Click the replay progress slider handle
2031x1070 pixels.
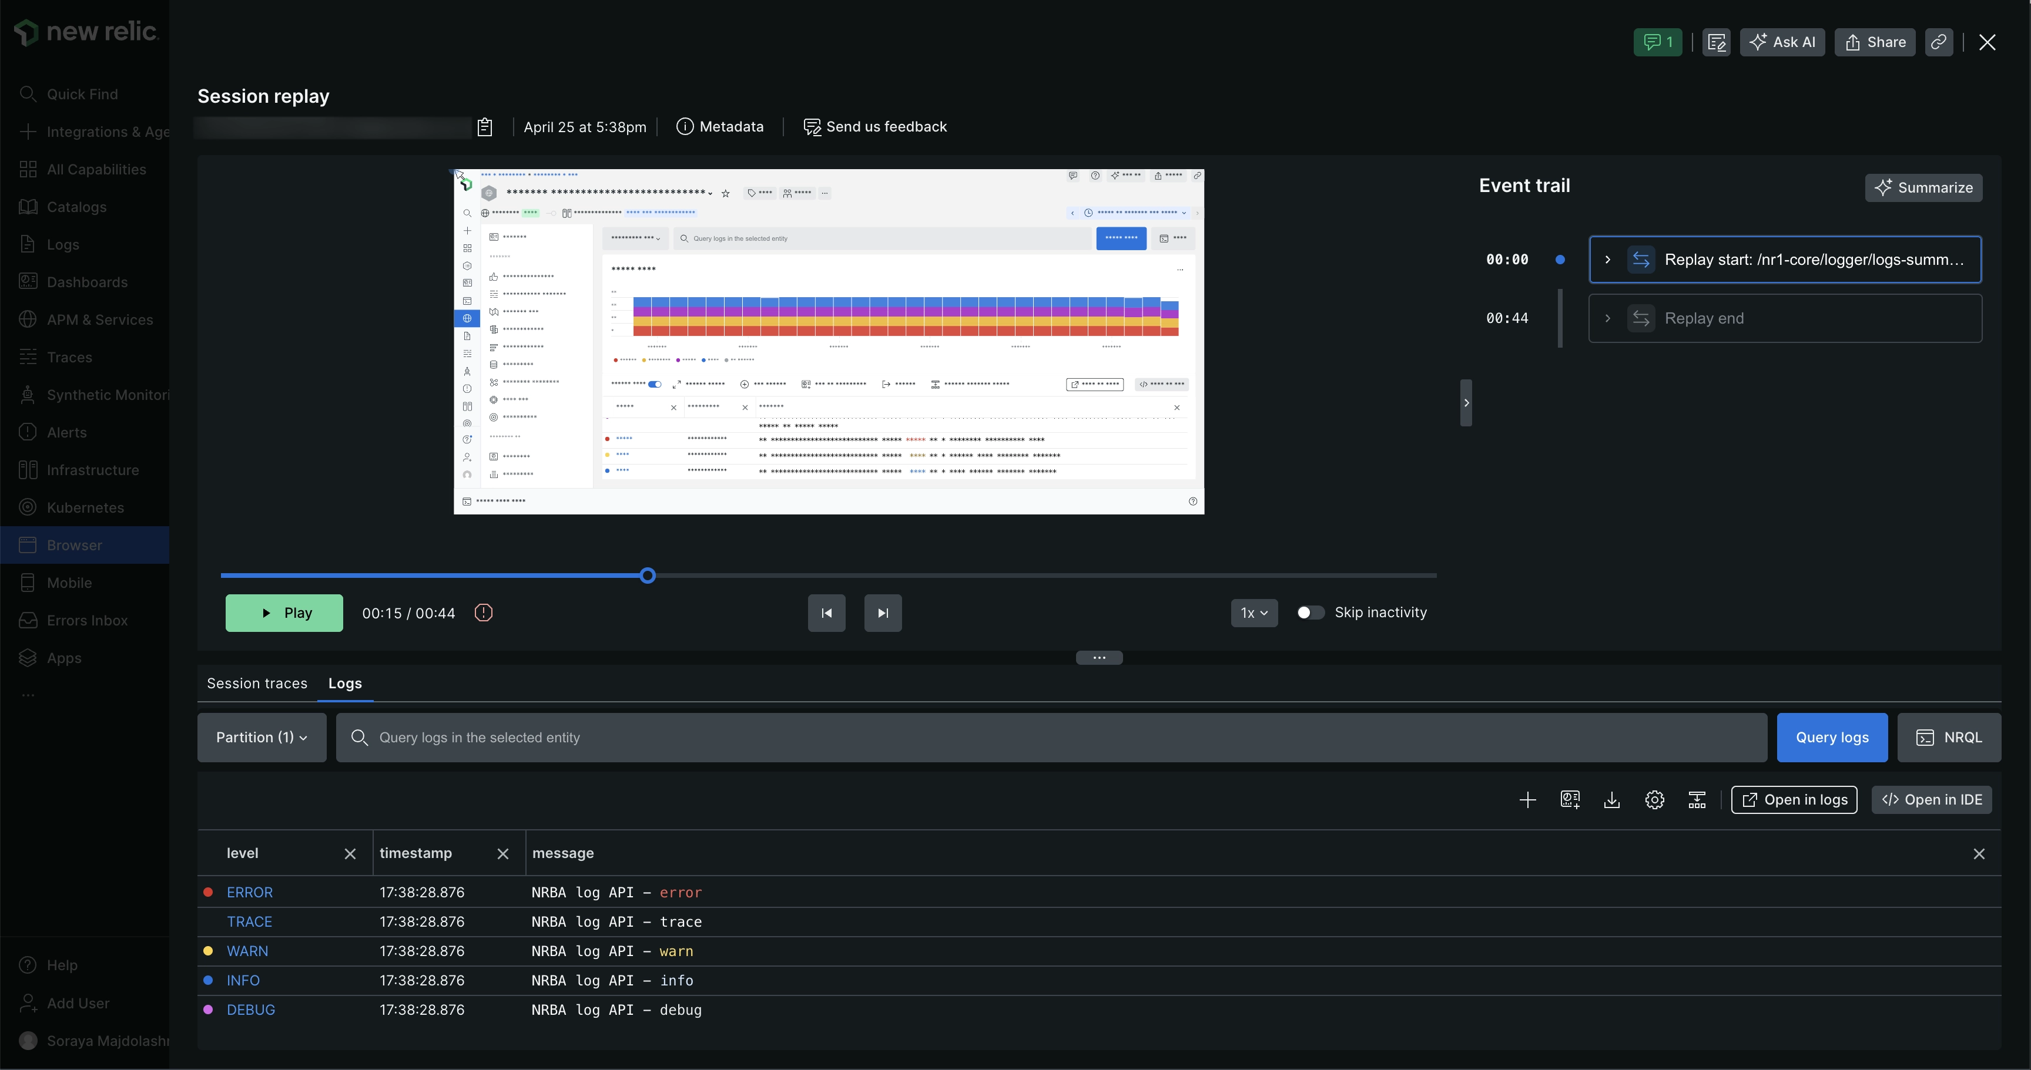click(x=647, y=576)
